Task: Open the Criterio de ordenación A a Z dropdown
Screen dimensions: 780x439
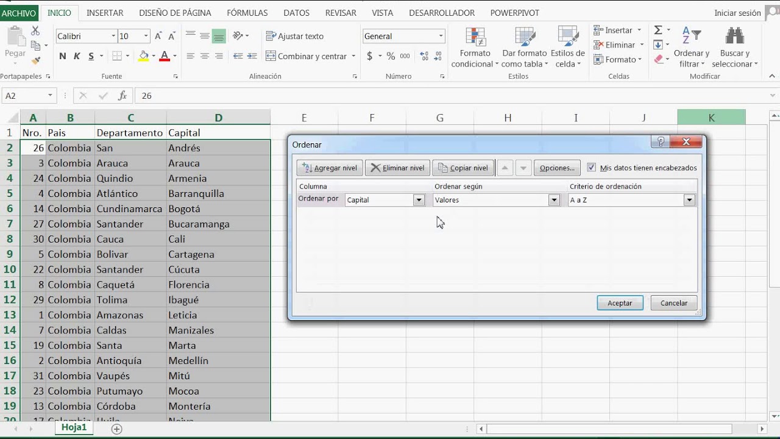Action: [689, 200]
